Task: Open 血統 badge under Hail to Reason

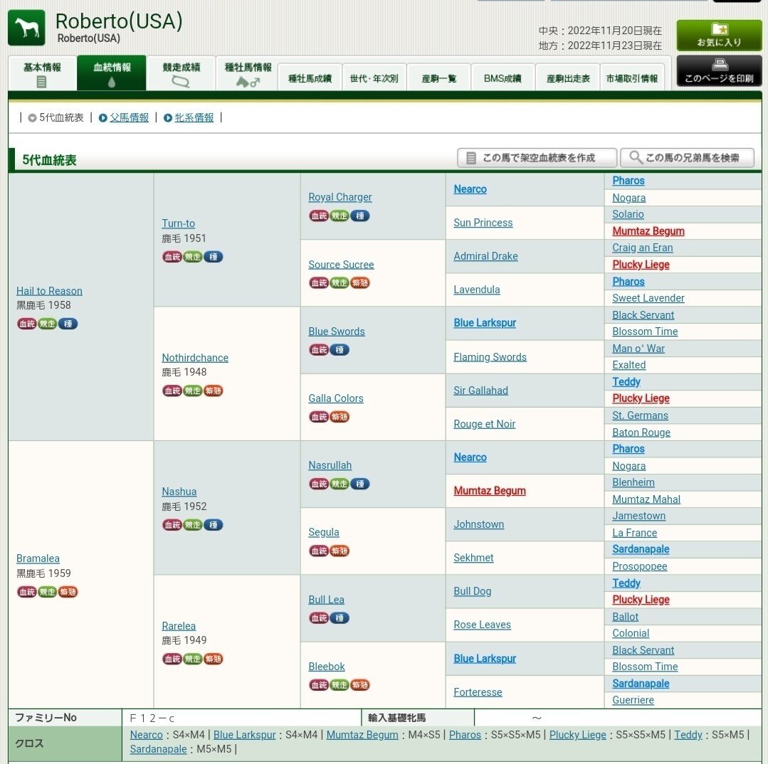Action: pos(27,324)
